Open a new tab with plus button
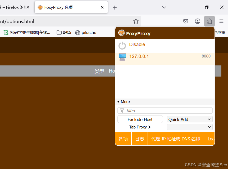228x169 pixels. (x=115, y=8)
